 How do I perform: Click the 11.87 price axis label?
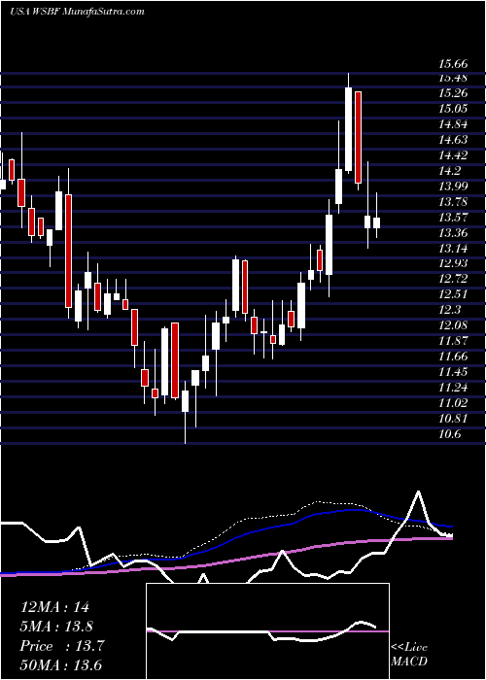pyautogui.click(x=453, y=341)
